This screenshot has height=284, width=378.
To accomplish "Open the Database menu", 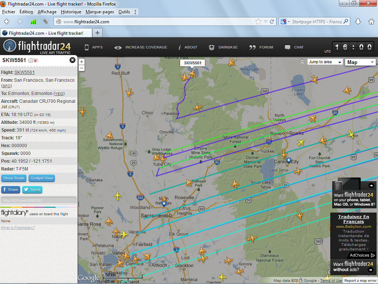I will 223,47.
